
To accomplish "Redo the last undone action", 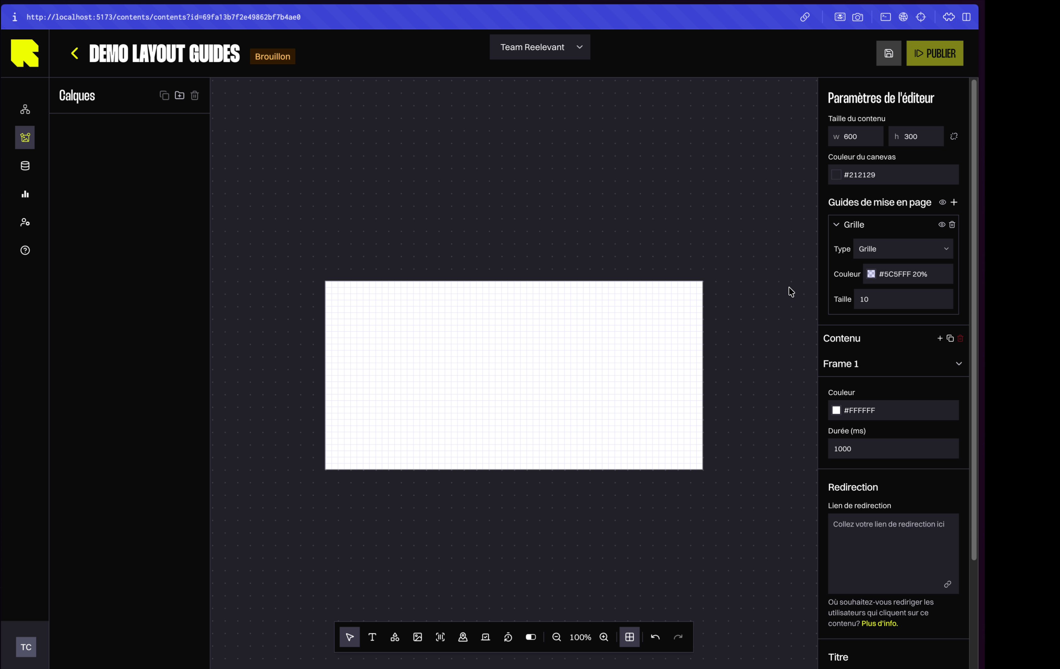I will point(678,637).
